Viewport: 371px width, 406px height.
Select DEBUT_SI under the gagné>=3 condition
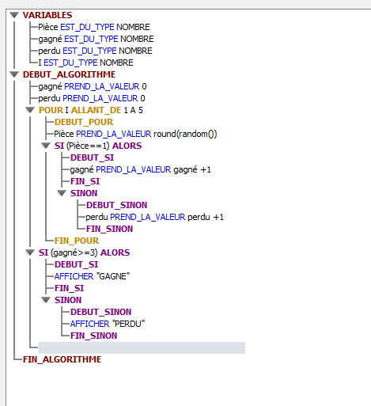point(76,264)
